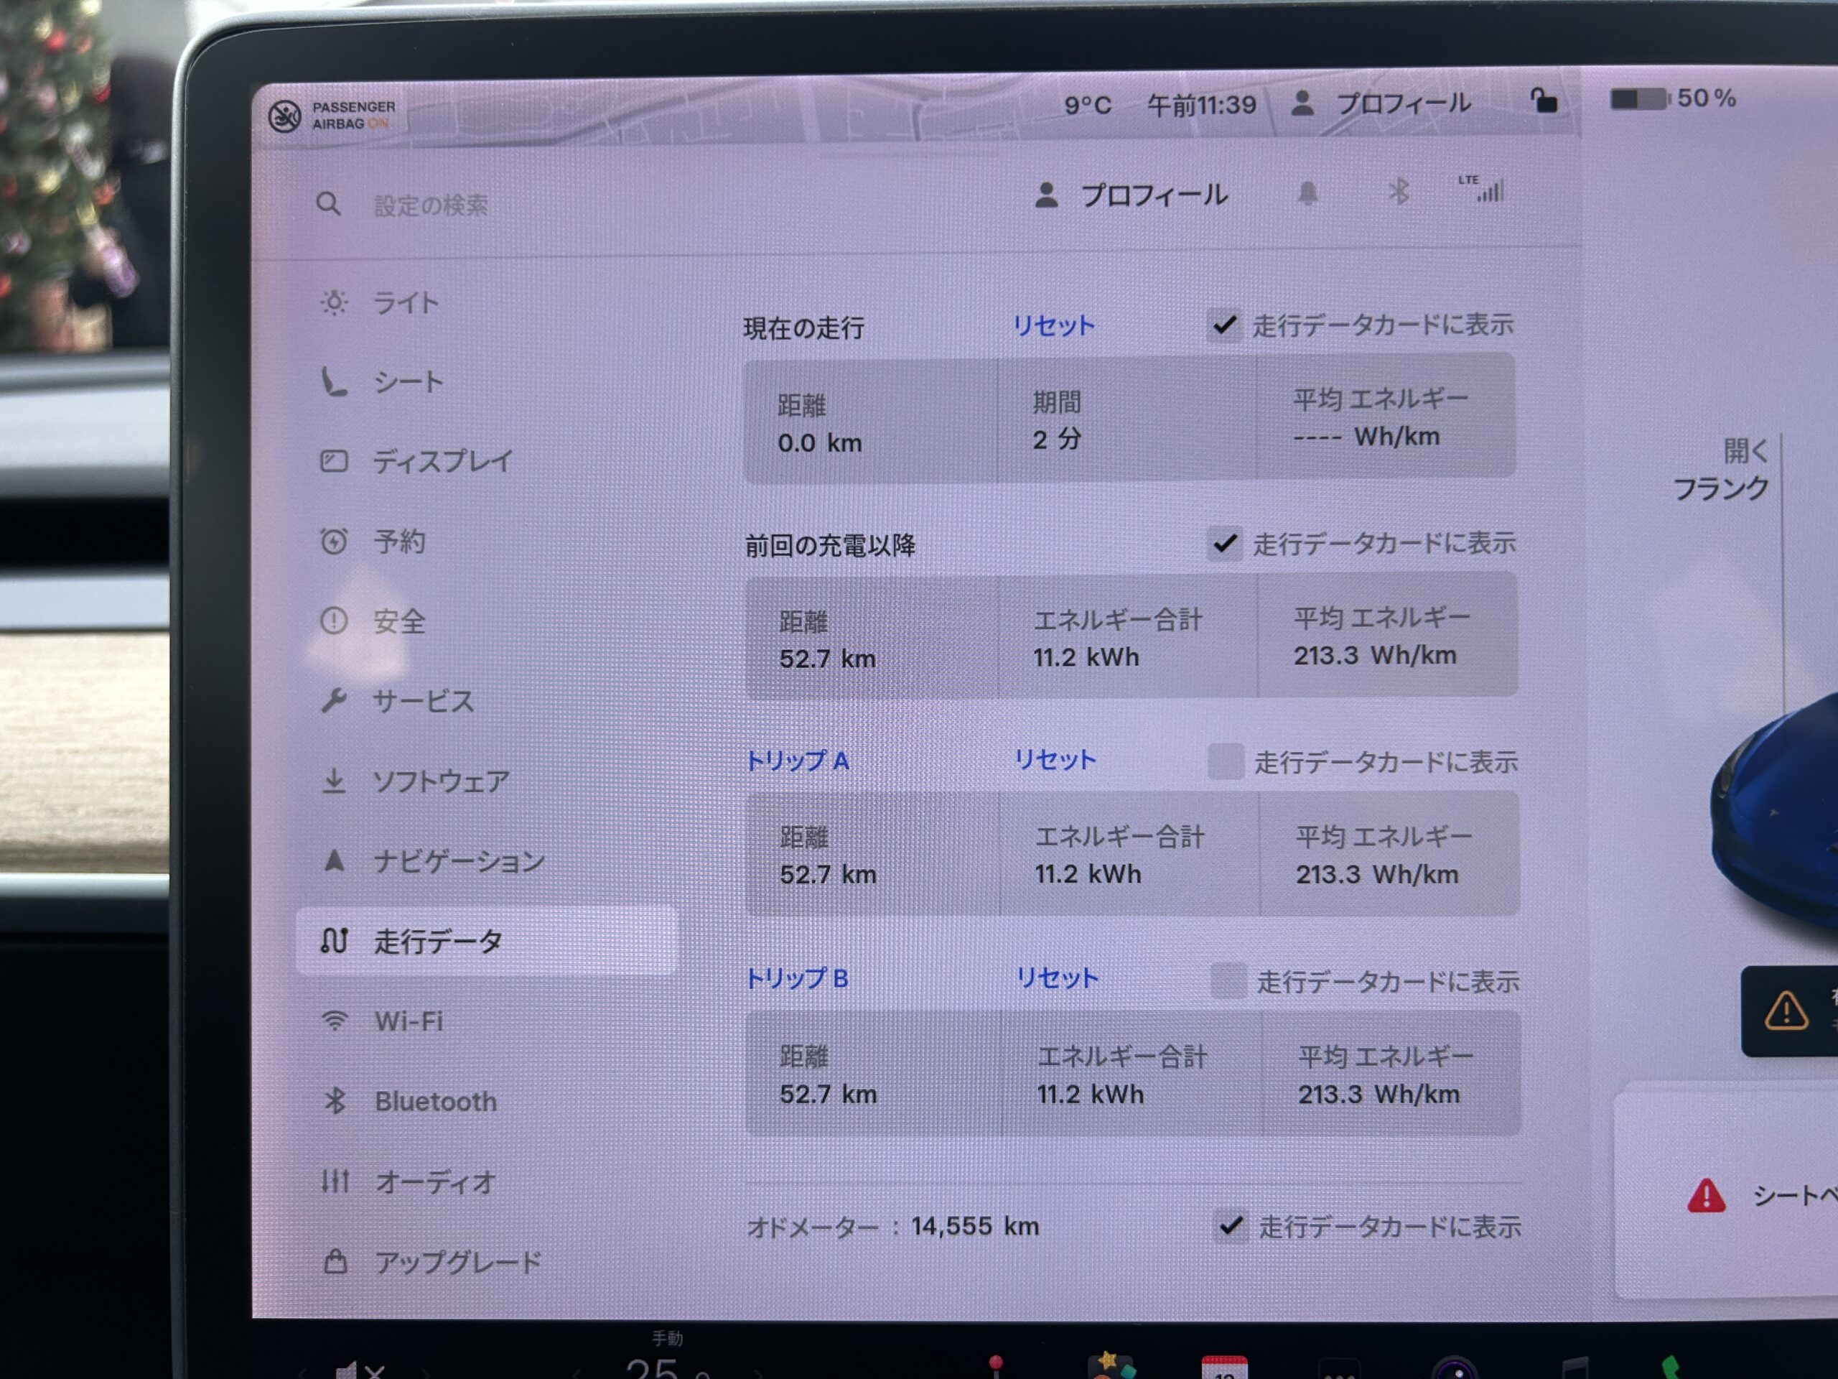Reset the トリップ B data
The image size is (1838, 1379).
(1058, 978)
